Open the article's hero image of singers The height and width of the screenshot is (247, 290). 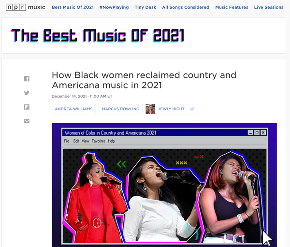164,185
